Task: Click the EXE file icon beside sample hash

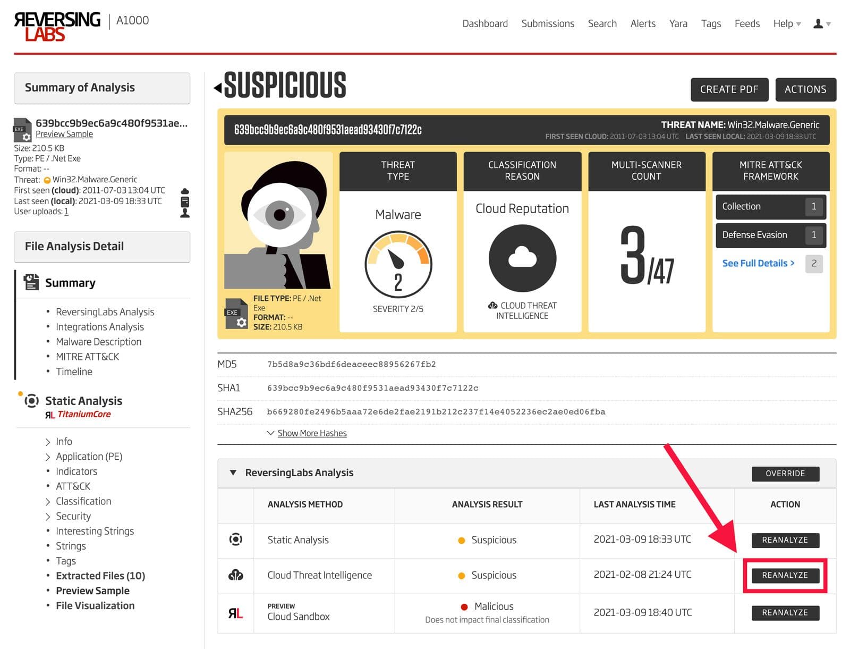Action: point(22,130)
